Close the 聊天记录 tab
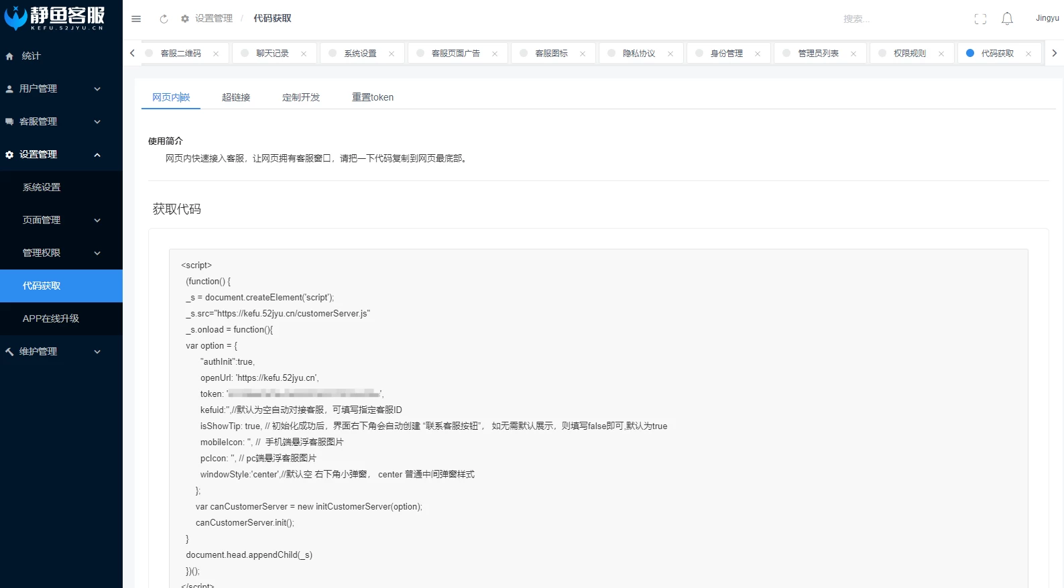 coord(304,54)
